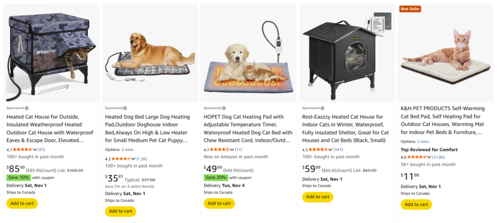
Task: Click Sponsored info icon for Heated Dog Bed
Action: coord(125,108)
